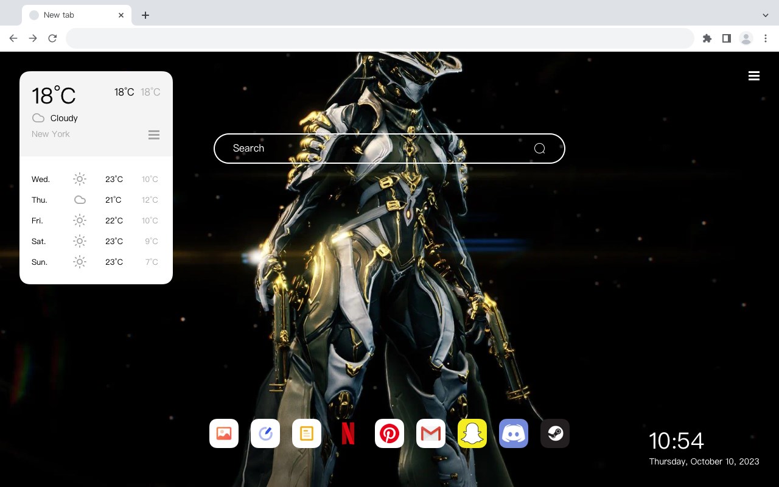
Task: Toggle the browser side panel
Action: [x=726, y=38]
